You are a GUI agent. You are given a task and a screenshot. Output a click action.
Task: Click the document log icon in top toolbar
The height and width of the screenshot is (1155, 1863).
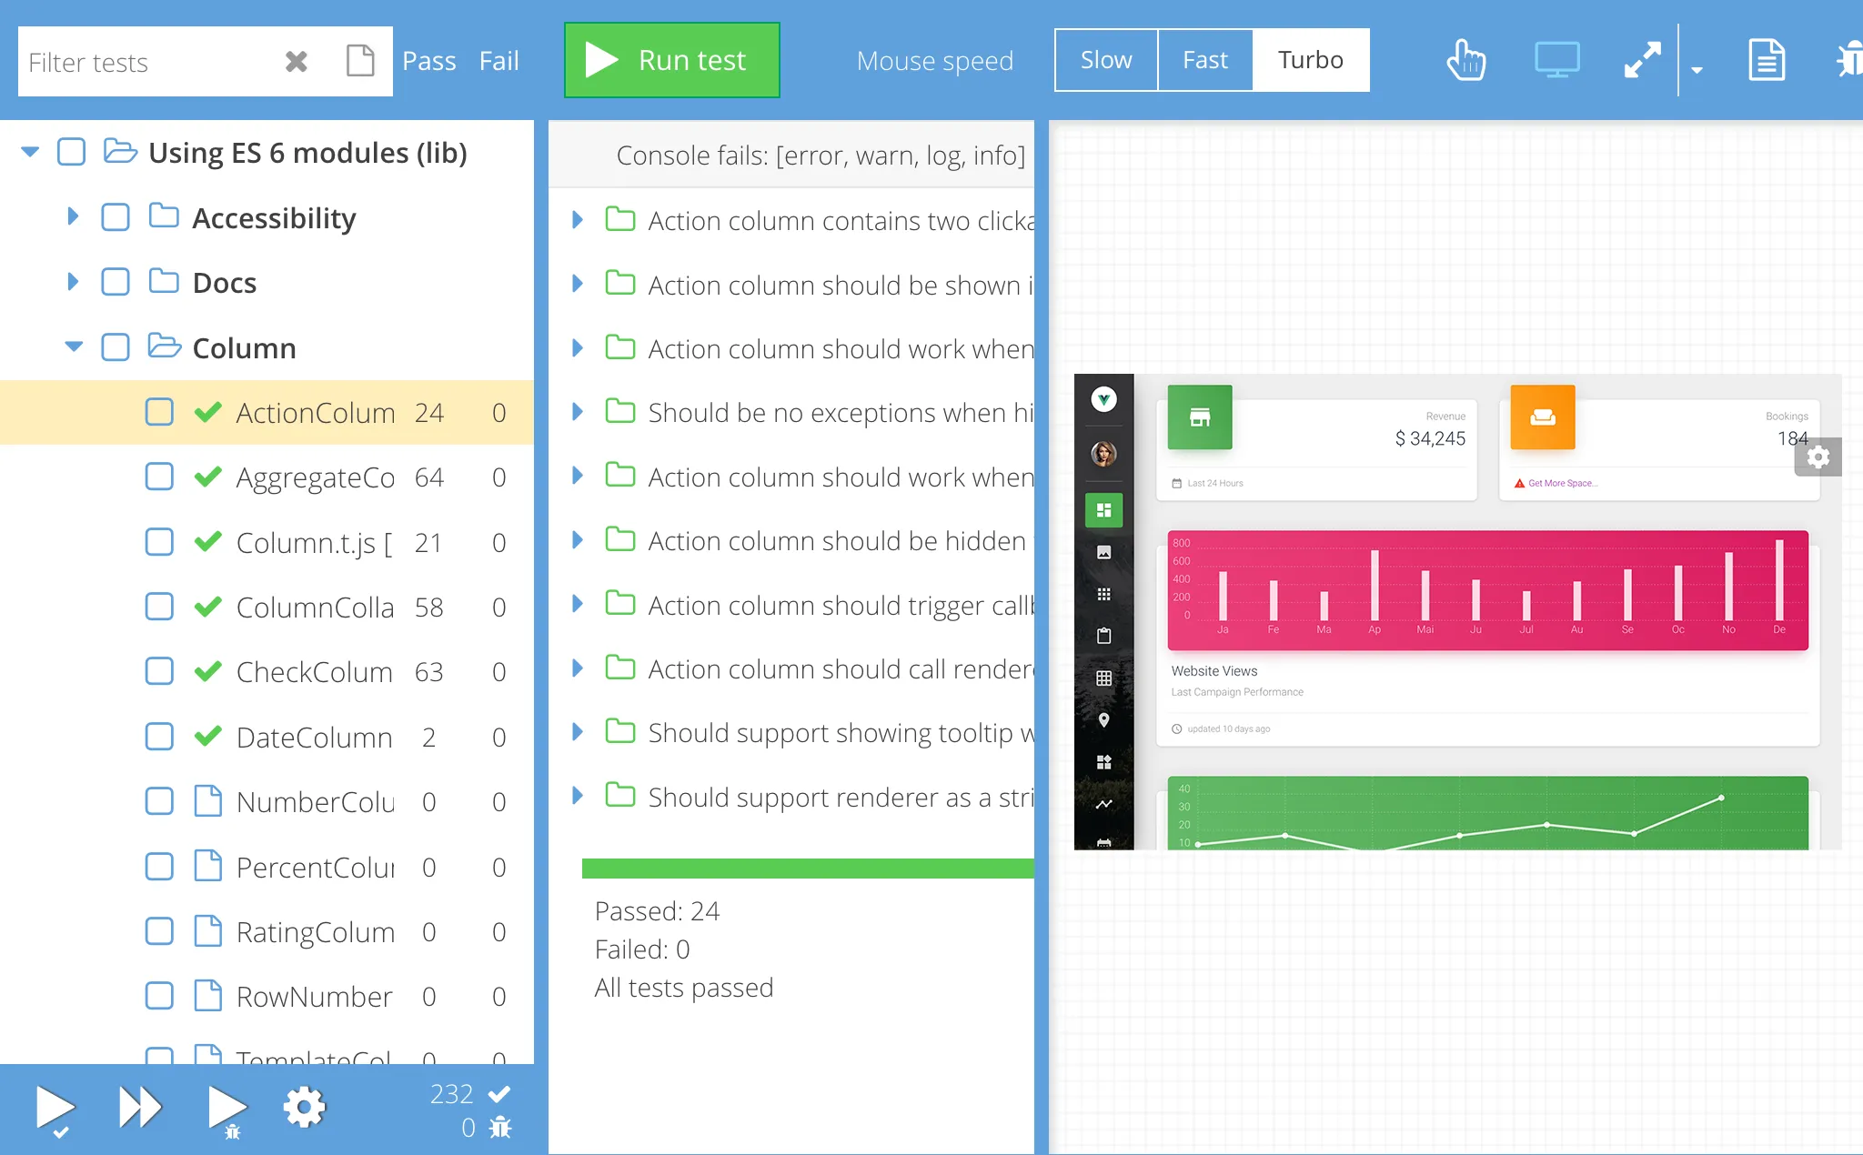(1766, 60)
